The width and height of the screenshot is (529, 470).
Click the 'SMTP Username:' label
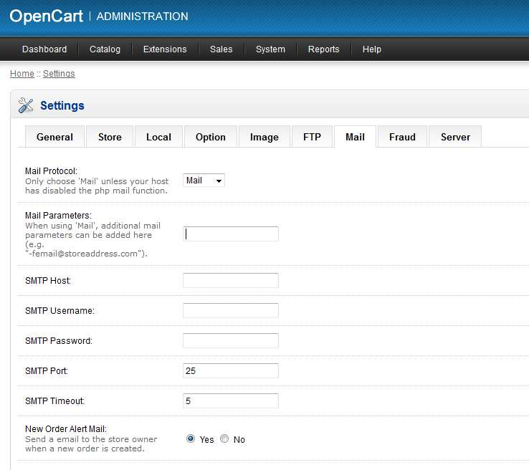coord(59,310)
